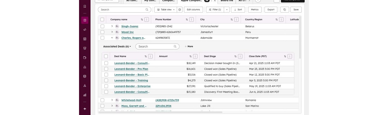The width and height of the screenshot is (388, 115).
Task: Open the Leonard-Bender - Basic Pl... deal link
Action: (x=132, y=75)
